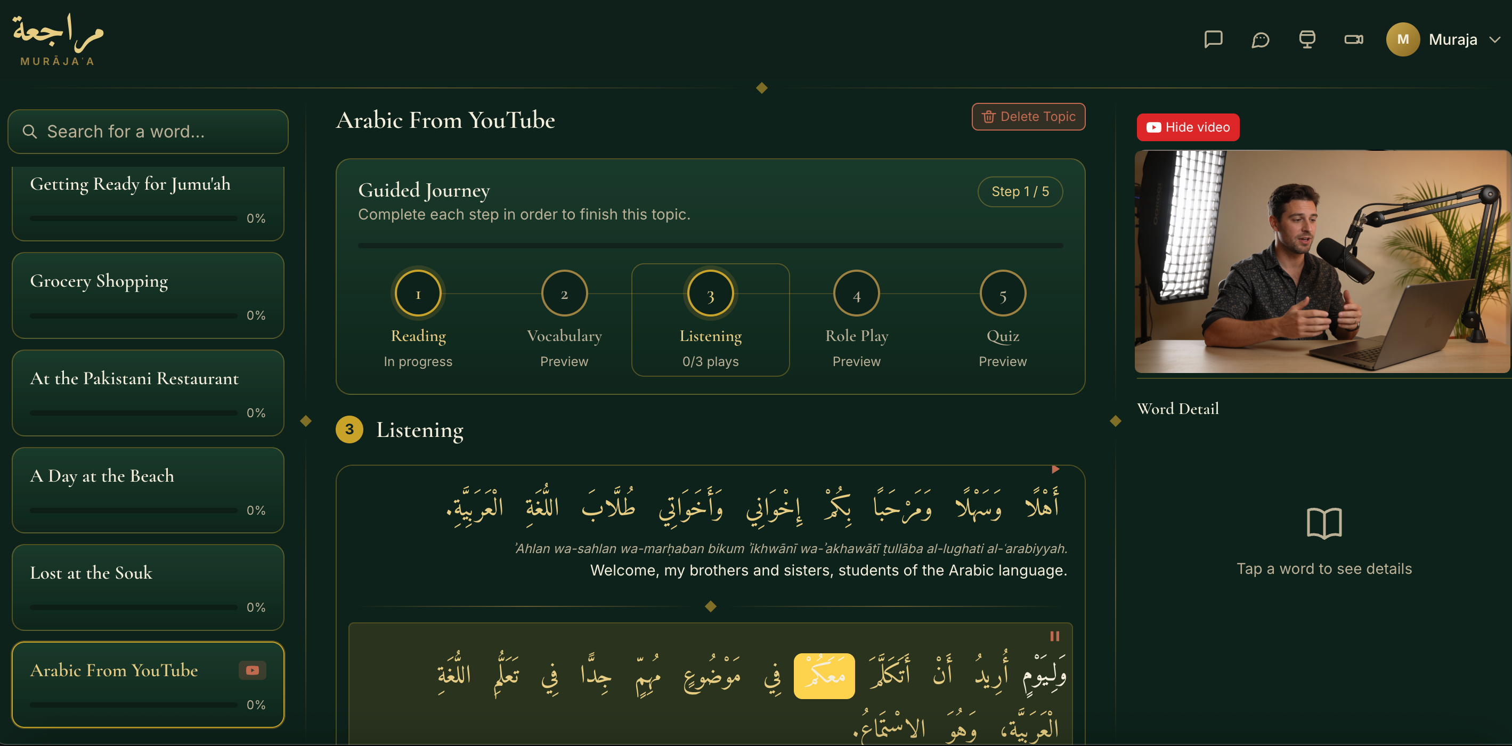Click the magnifier search icon

click(x=29, y=132)
